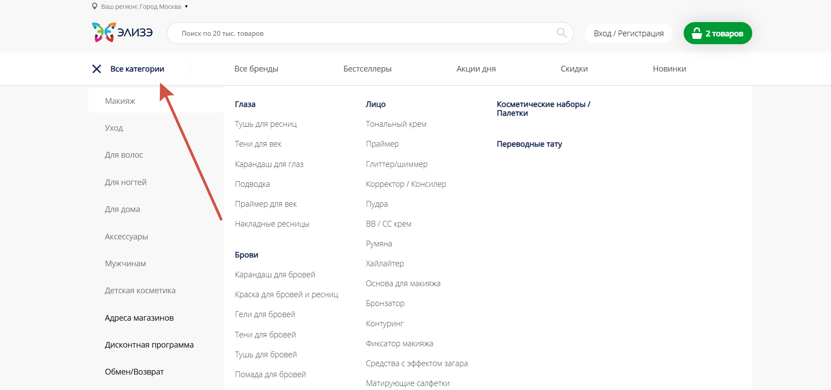Go to Бестселлеры

pos(367,69)
